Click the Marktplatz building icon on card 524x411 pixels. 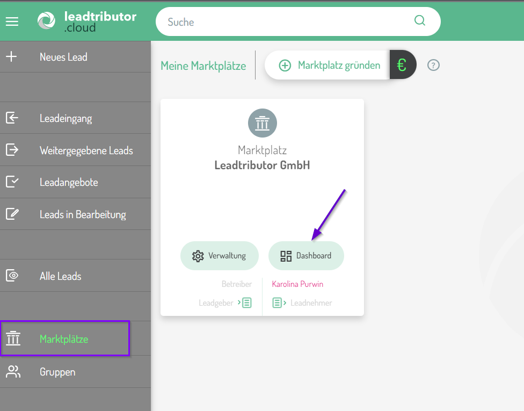[x=262, y=123]
